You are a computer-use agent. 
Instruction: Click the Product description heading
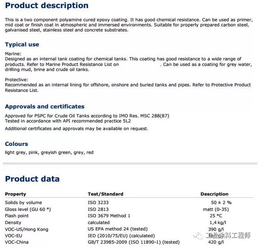pyautogui.click(x=47, y=5)
